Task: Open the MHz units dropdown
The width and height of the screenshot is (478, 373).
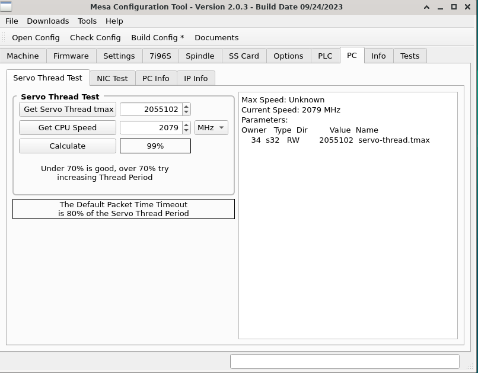Action: point(211,127)
